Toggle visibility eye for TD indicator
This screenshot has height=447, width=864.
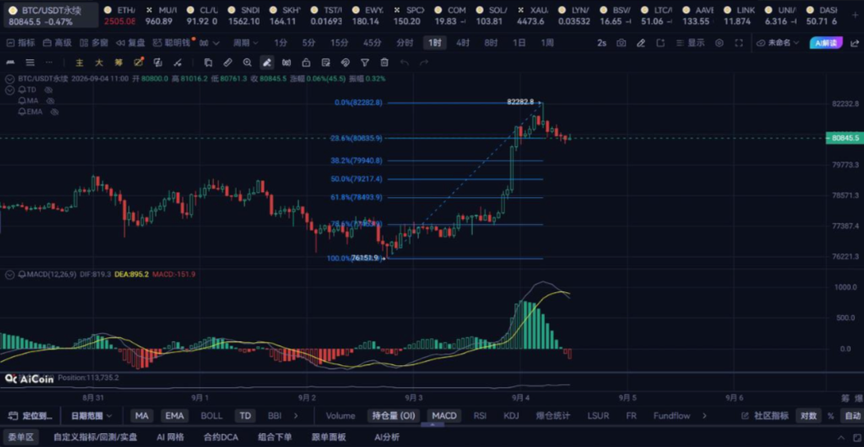coord(48,89)
